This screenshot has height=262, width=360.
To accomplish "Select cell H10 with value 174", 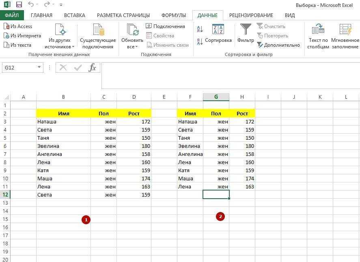I will point(242,178).
